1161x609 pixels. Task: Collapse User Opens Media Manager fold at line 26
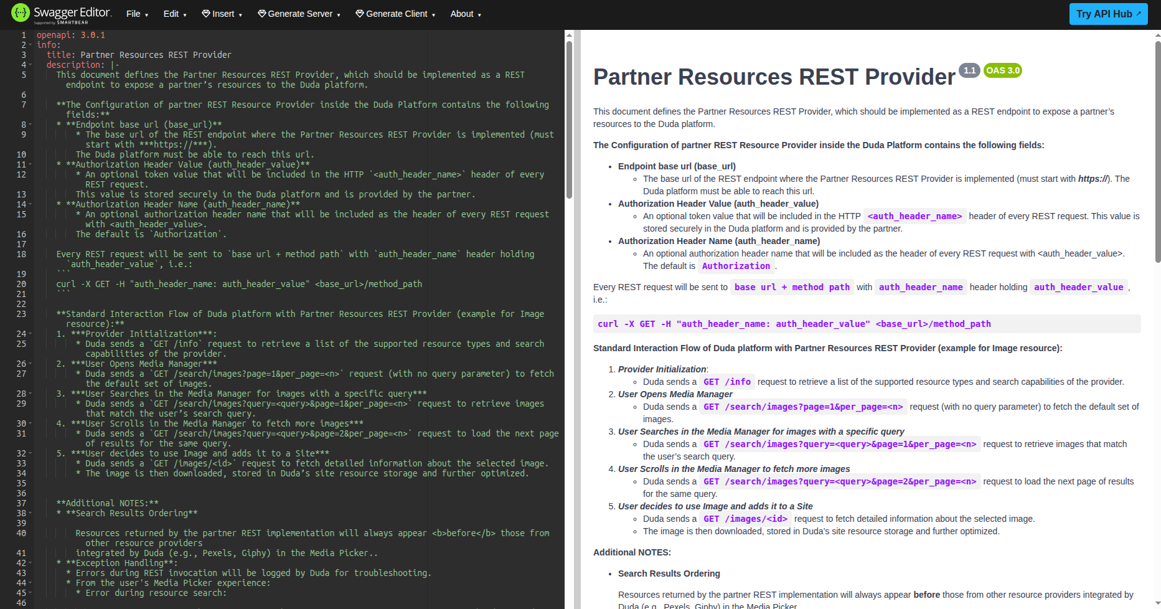pyautogui.click(x=30, y=364)
